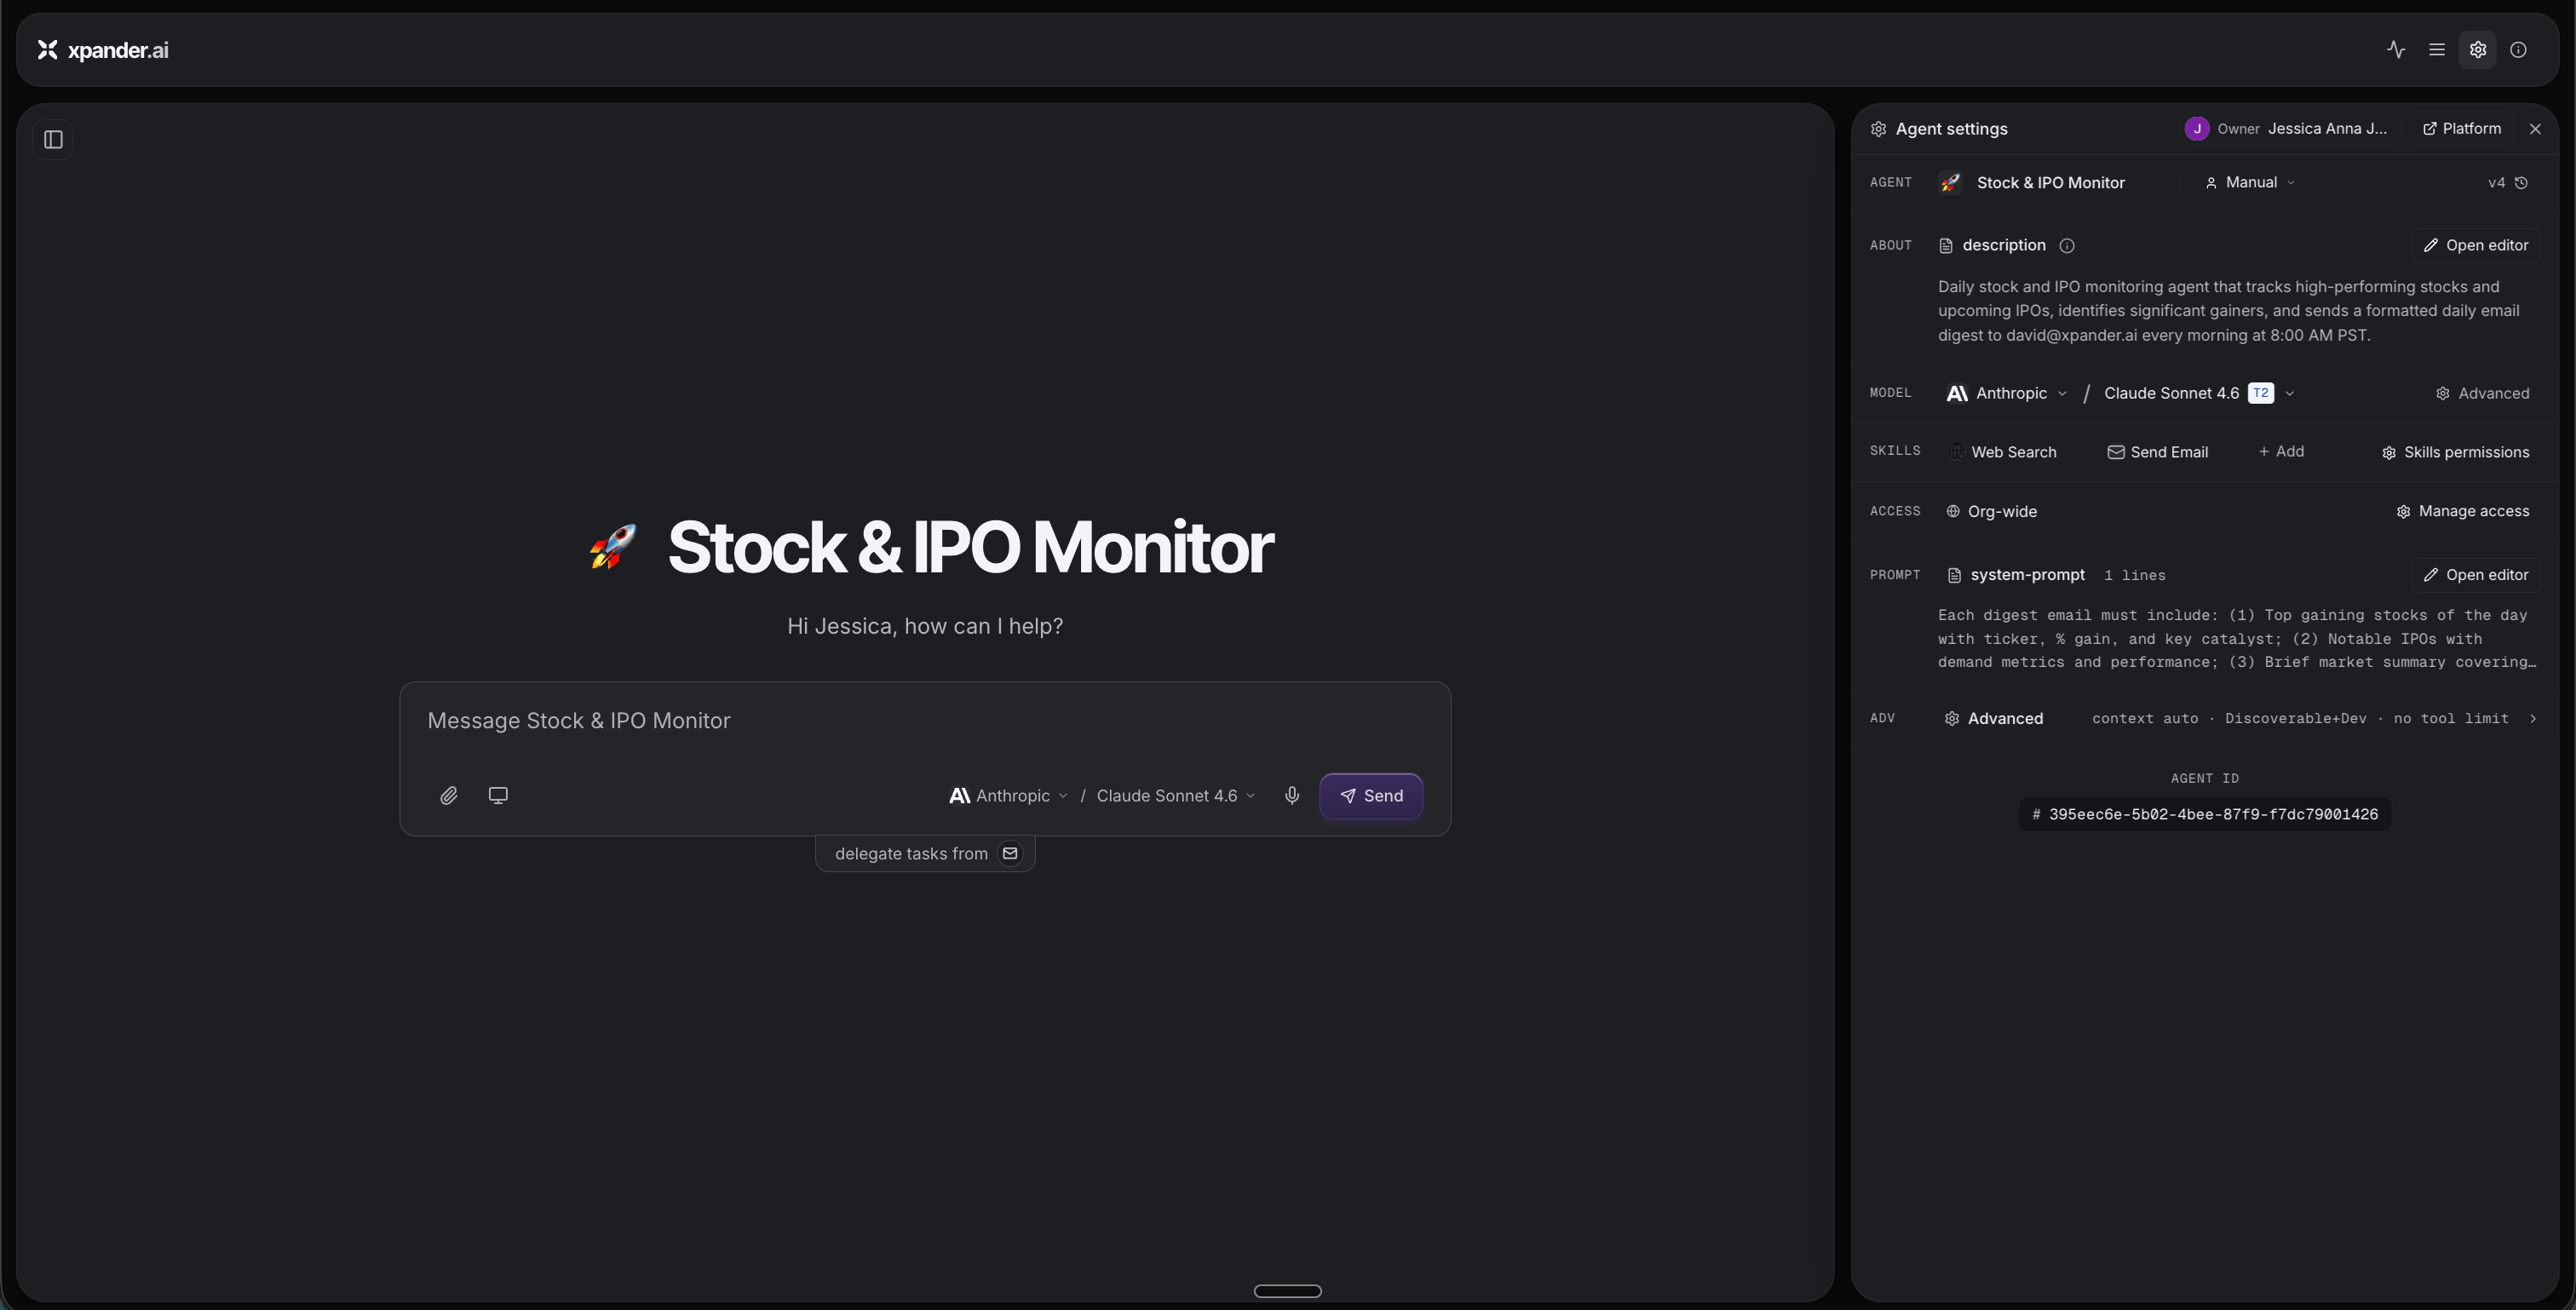
Task: Click the version history icon next to v4
Action: click(x=2522, y=183)
